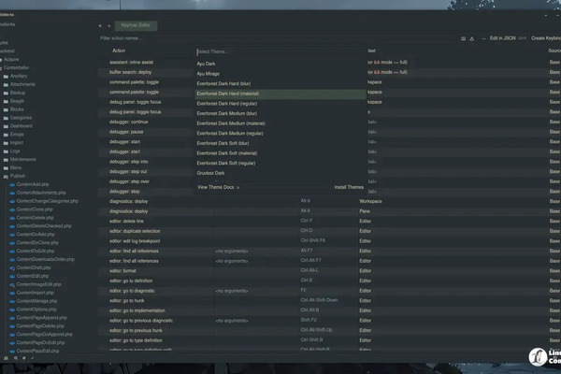Viewport: 561px width, 374px height.
Task: Open ContentDraft.php in the file tree
Action: pyautogui.click(x=33, y=267)
